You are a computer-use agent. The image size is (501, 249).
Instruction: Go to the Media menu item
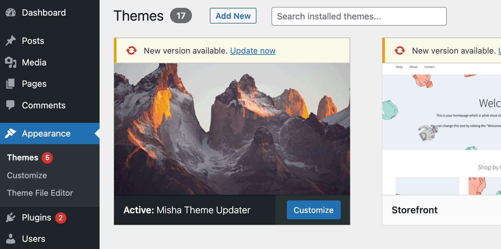(50, 62)
